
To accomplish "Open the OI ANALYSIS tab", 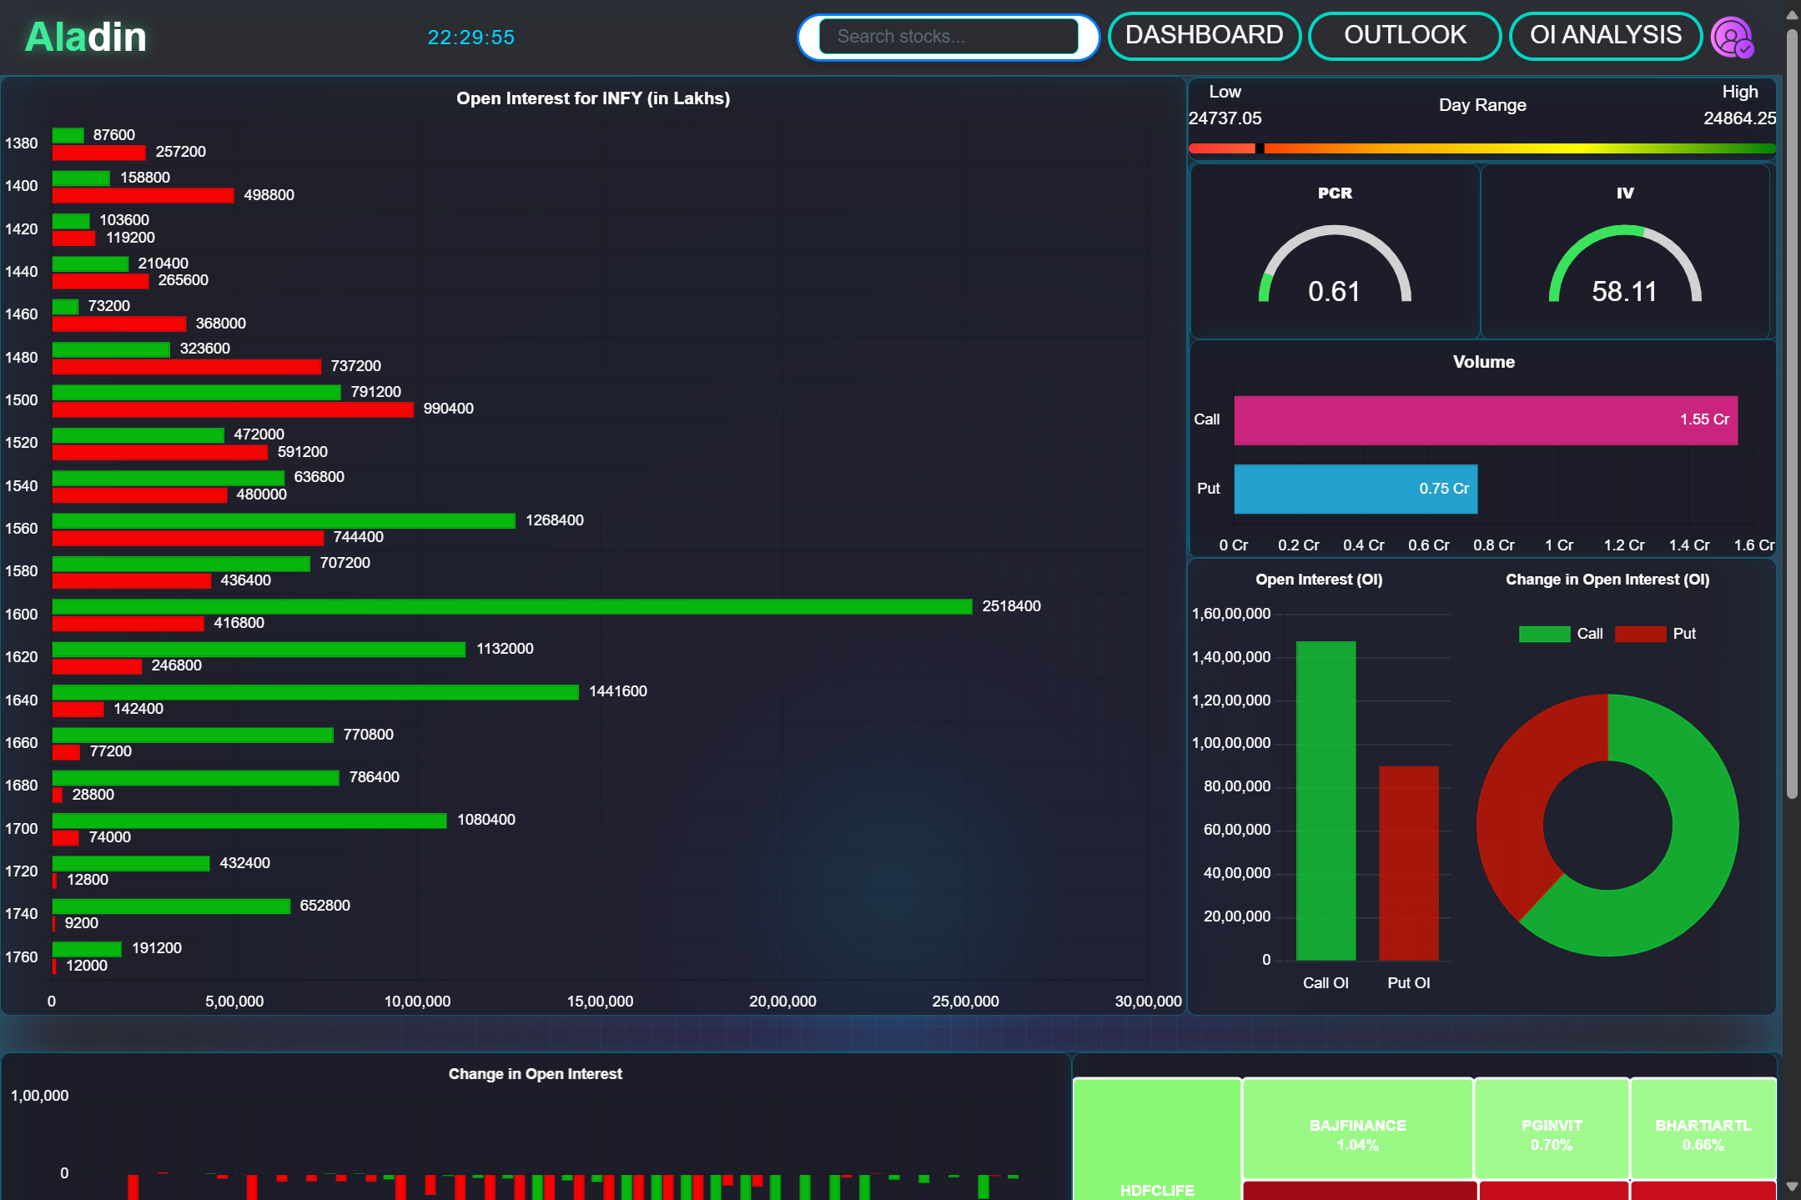I will (x=1606, y=36).
